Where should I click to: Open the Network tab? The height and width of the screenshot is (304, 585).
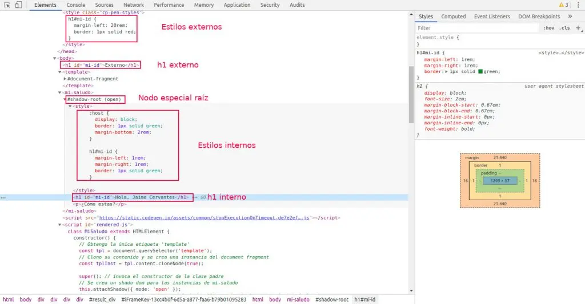point(134,5)
